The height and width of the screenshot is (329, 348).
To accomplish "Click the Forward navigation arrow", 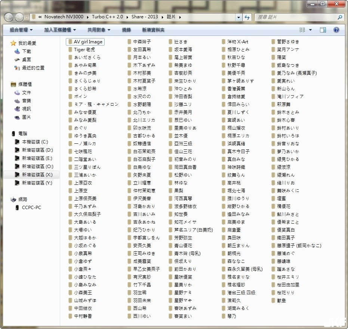I will coord(19,17).
